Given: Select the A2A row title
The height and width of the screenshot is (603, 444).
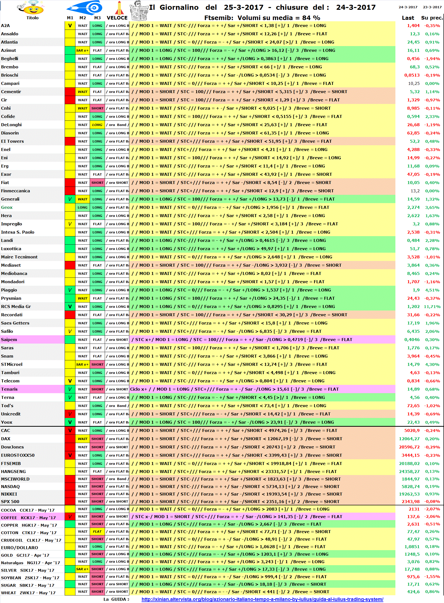Looking at the screenshot, I should [x=5, y=26].
